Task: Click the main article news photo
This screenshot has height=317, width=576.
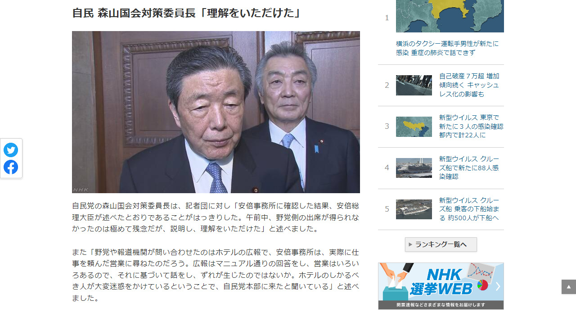Action: [216, 112]
